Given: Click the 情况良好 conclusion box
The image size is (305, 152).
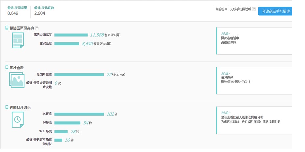Looking at the screenshot, I should point(254,80).
